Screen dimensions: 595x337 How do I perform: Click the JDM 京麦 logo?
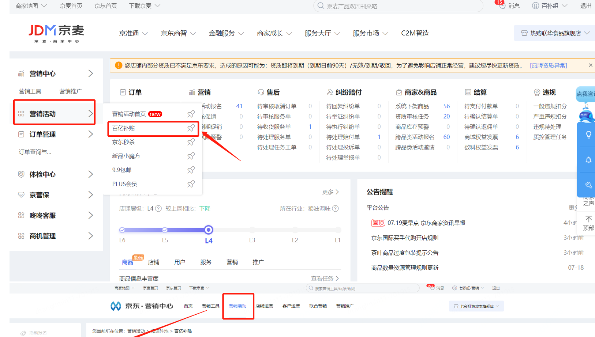56,34
